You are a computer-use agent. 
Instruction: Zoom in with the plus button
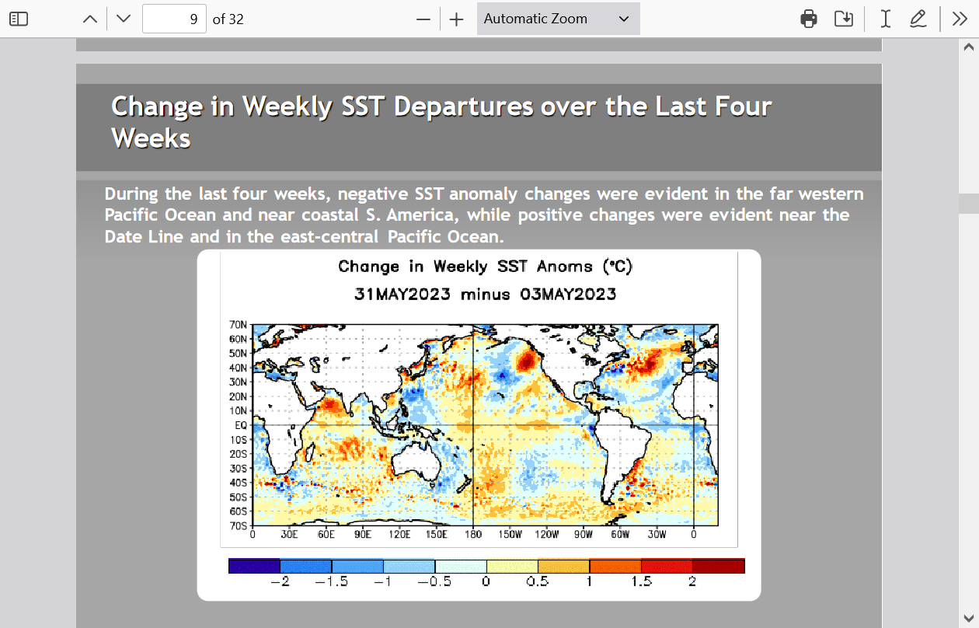point(457,19)
